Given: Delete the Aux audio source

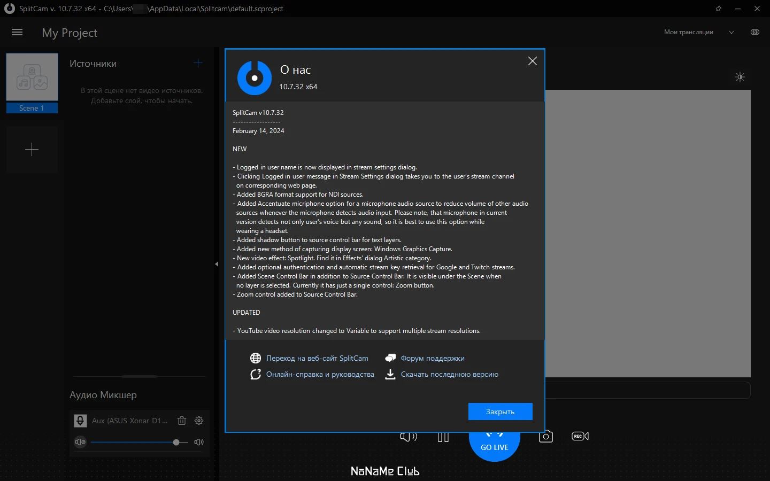Looking at the screenshot, I should click(x=182, y=421).
